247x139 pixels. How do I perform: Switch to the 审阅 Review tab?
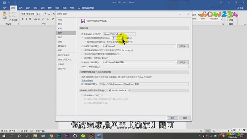57,8
